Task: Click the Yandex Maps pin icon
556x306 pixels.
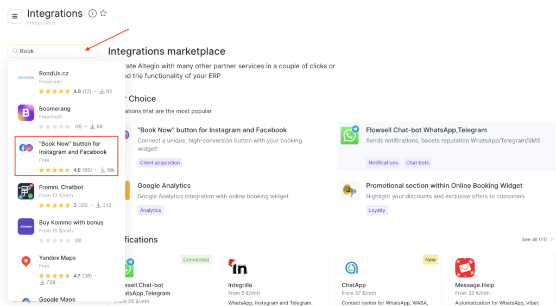Action: pos(26,262)
